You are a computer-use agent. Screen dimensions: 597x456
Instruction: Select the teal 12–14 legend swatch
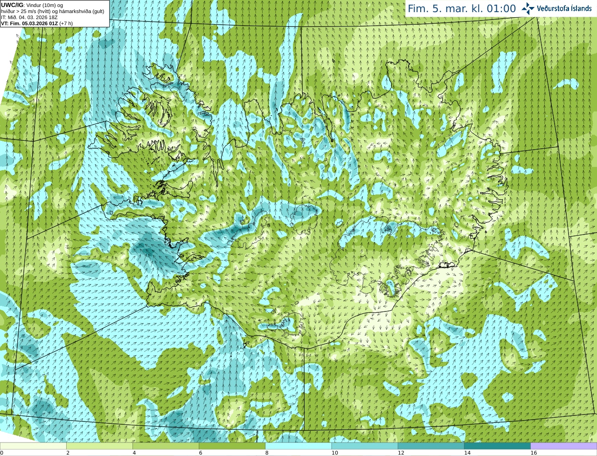[x=431, y=446]
